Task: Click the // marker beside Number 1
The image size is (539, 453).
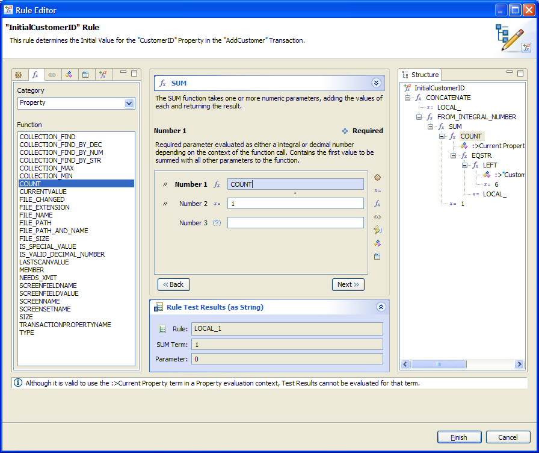Action: pyautogui.click(x=165, y=185)
